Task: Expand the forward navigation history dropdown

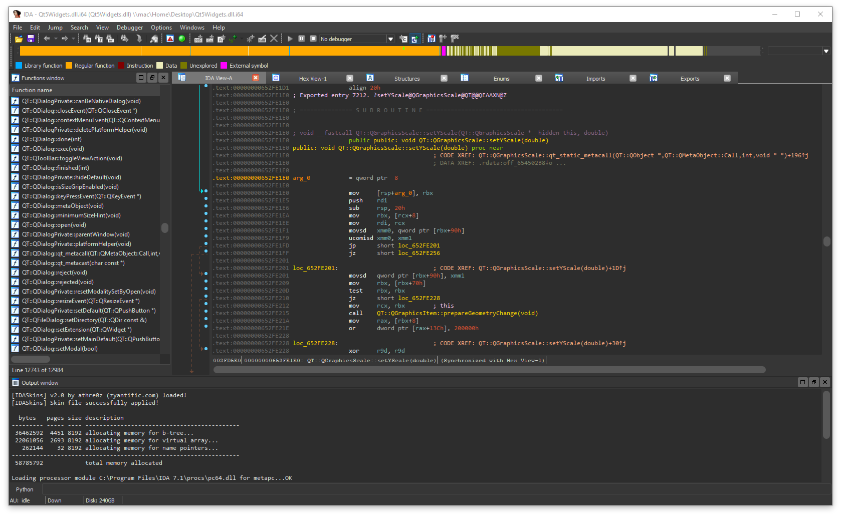Action: point(73,39)
